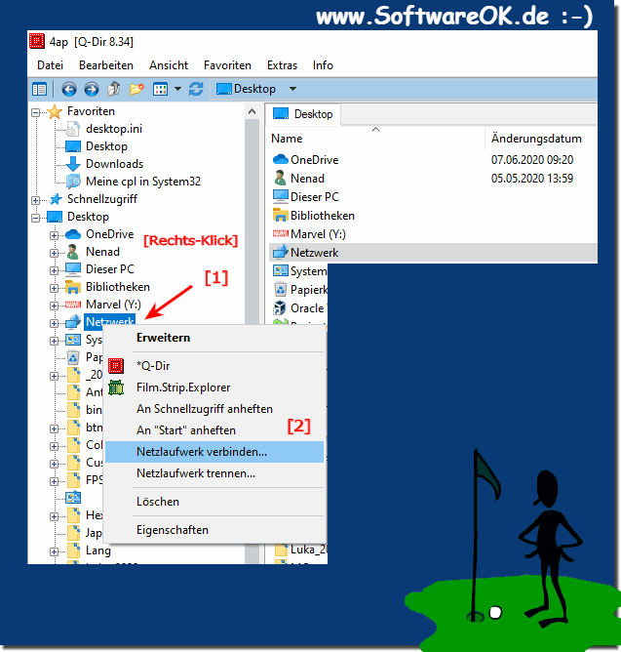Select Nenad in the file list
This screenshot has width=621, height=652.
(307, 179)
